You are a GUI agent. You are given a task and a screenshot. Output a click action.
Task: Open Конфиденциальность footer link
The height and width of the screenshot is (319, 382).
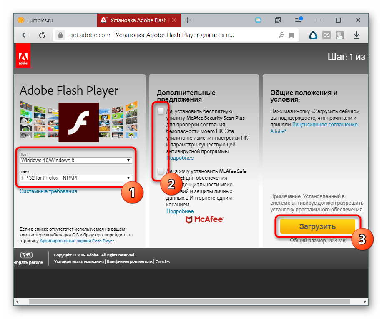(129, 262)
